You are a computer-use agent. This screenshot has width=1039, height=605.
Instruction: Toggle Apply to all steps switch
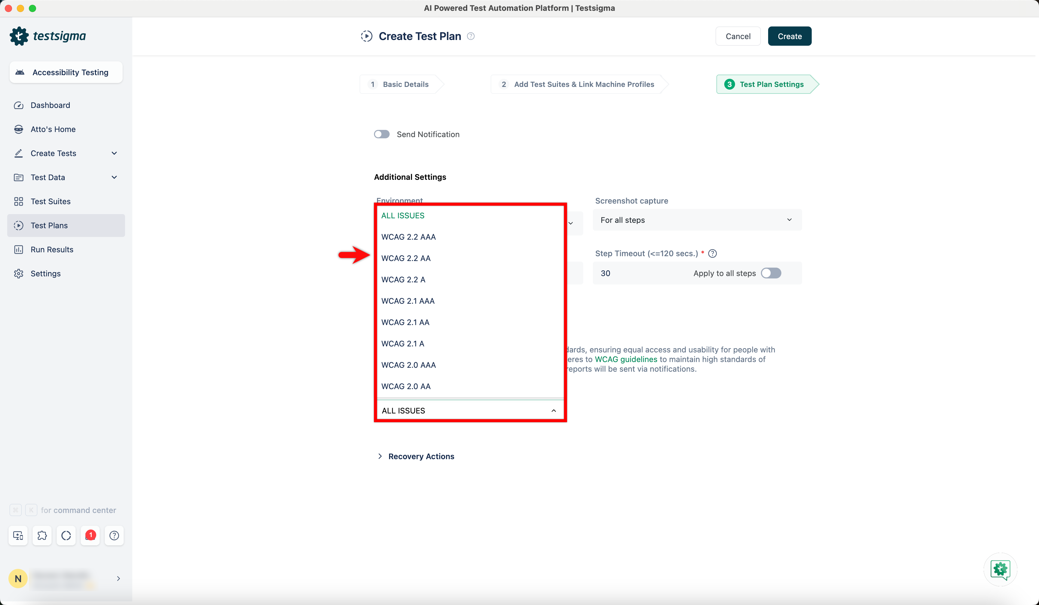(x=771, y=273)
